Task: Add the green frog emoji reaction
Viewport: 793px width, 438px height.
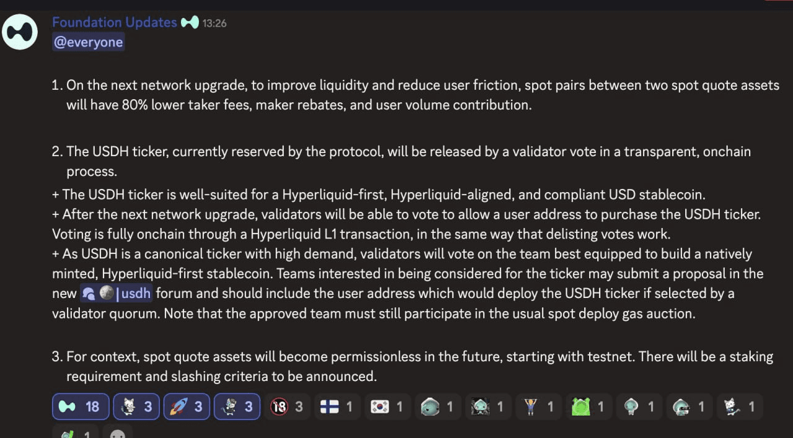Action: coord(588,406)
